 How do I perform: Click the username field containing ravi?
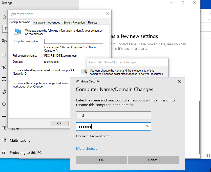click(113, 115)
